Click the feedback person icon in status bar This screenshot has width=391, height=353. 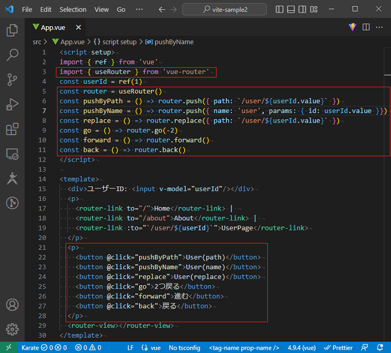coord(364,347)
